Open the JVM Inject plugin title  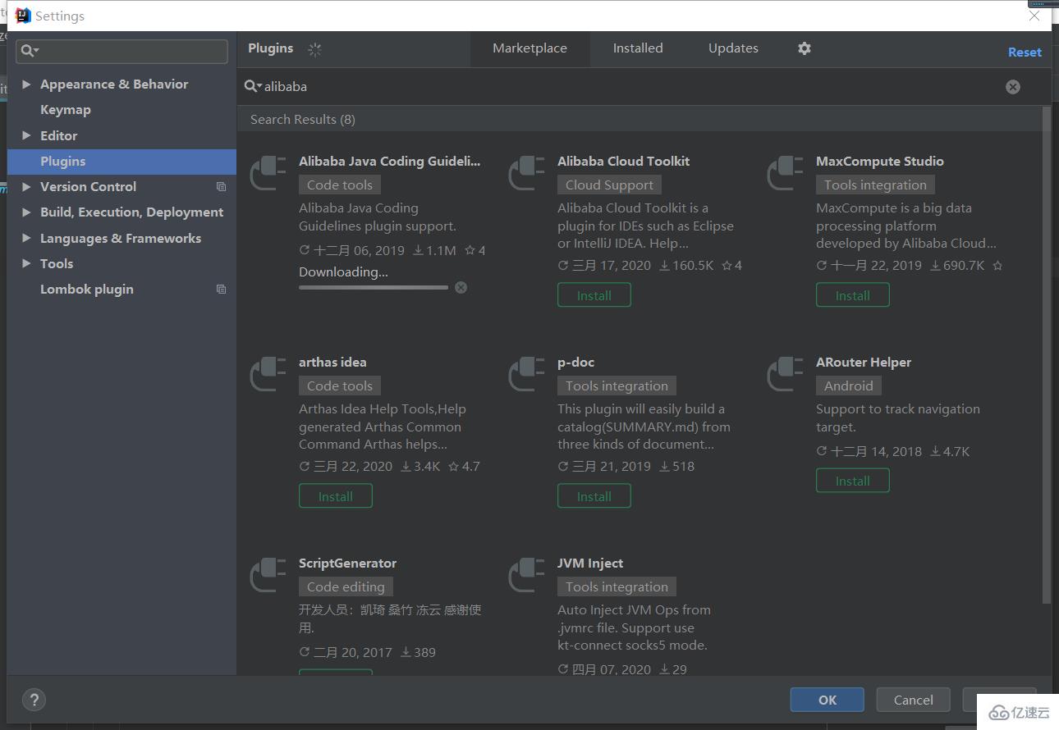(590, 563)
